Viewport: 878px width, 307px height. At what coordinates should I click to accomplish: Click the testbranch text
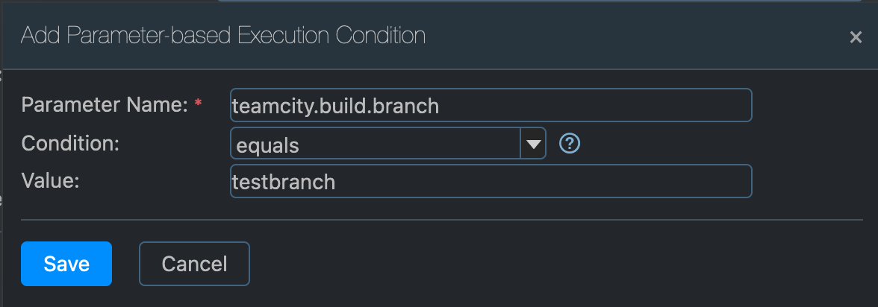pyautogui.click(x=284, y=183)
